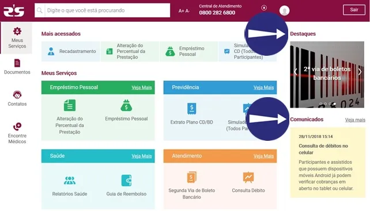
Task: Open the Encontre Médicos sidebar icon
Action: pyautogui.click(x=17, y=126)
